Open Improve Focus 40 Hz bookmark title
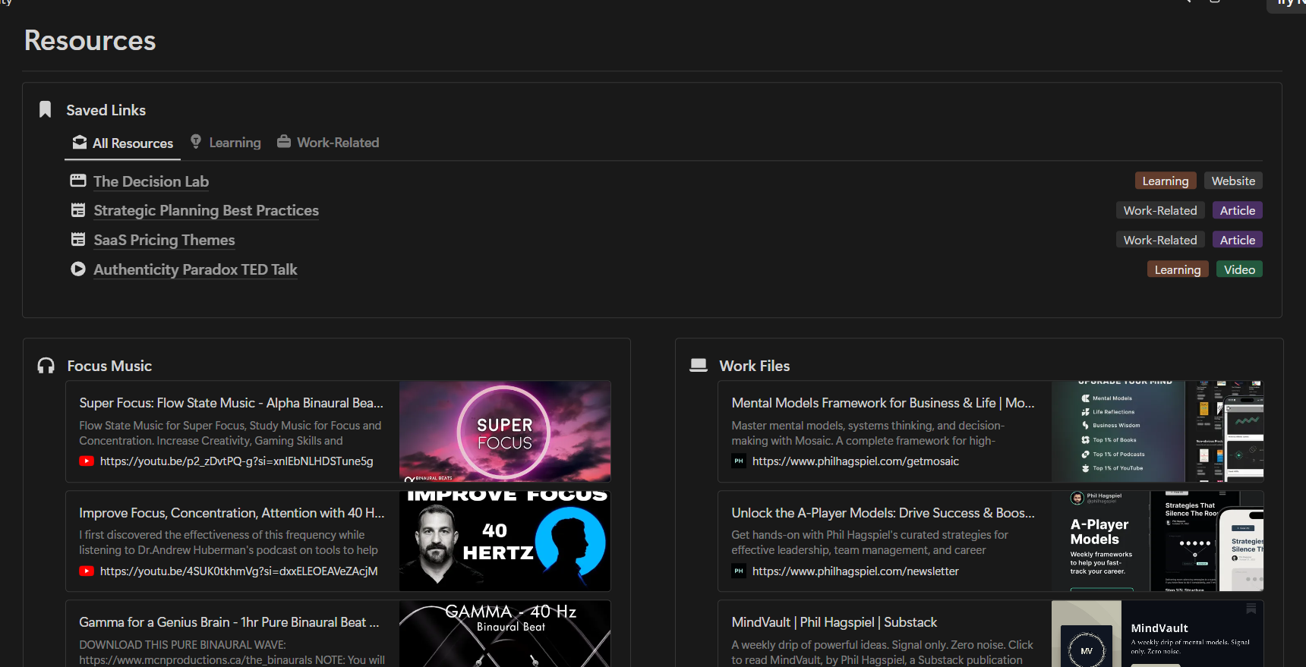 click(232, 513)
